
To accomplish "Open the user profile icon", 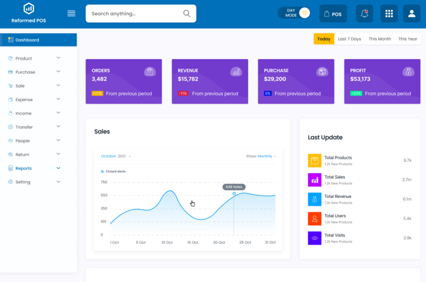I will (x=412, y=13).
